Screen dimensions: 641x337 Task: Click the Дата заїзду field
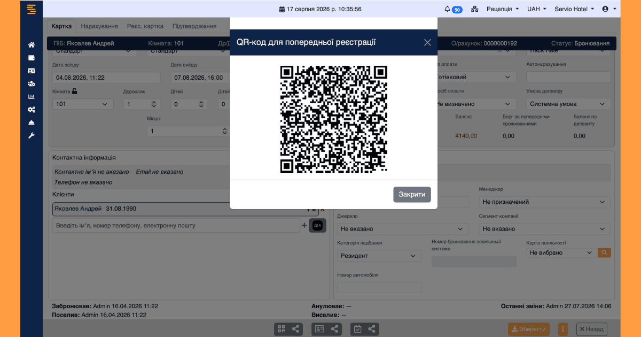pyautogui.click(x=106, y=77)
